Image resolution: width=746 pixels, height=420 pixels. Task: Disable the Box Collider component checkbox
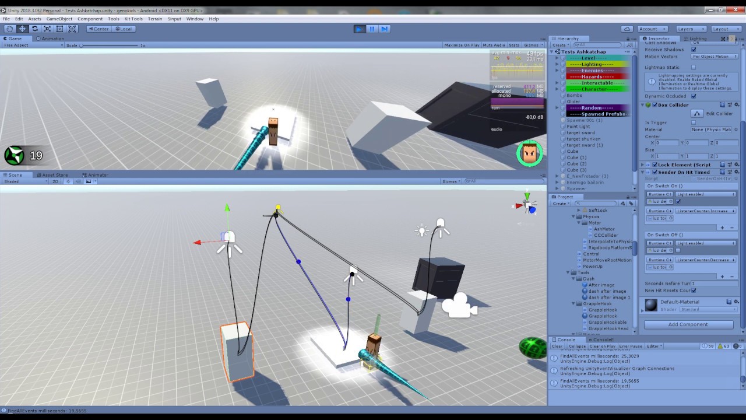[x=654, y=105]
